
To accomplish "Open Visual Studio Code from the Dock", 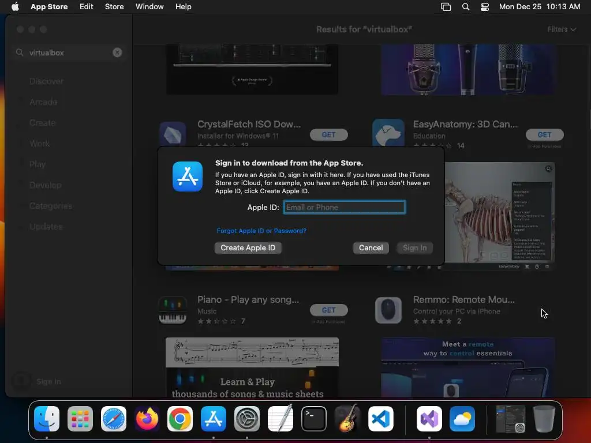I will (x=381, y=419).
